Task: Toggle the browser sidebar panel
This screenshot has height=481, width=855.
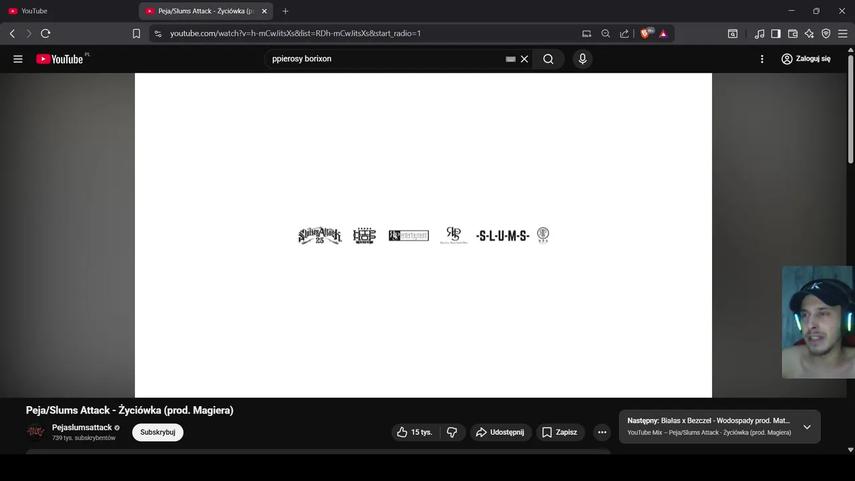Action: (776, 33)
